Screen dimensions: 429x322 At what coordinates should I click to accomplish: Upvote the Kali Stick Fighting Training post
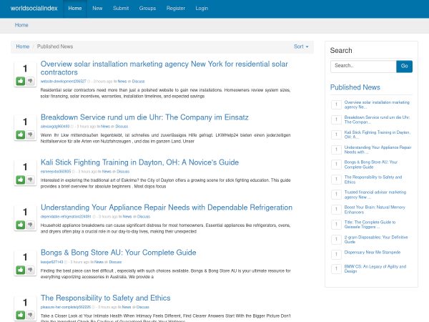coord(21,180)
